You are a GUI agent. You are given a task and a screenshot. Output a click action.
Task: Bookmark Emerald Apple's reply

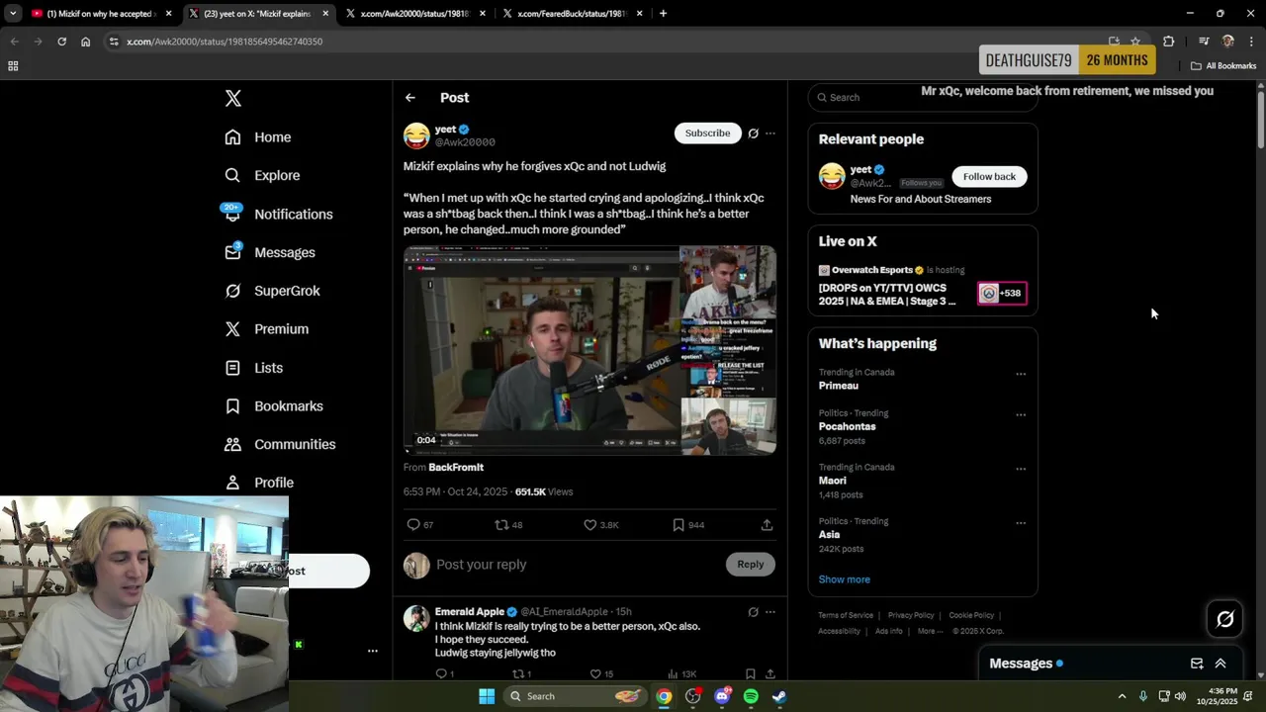[x=751, y=674]
